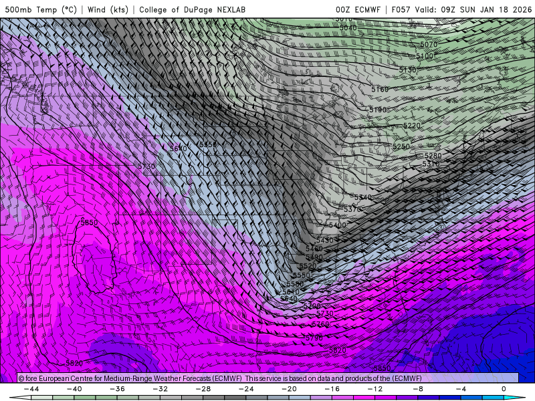Select the 5160 height contour label
Screen dimensions: 535x401
[380, 90]
